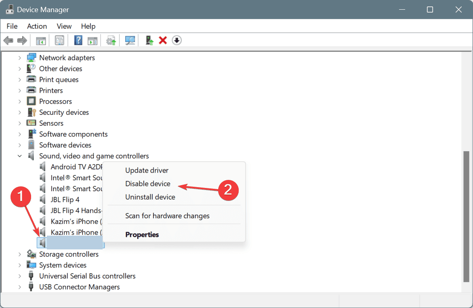Screen dimensions: 473x308
Task: Select the Android TV A2DP device row
Action: pyautogui.click(x=76, y=167)
